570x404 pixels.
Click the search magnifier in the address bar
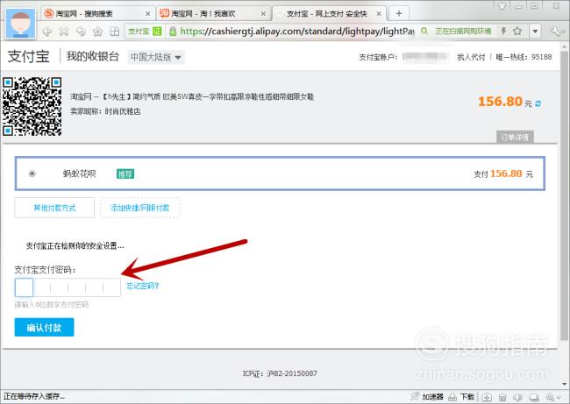point(424,31)
